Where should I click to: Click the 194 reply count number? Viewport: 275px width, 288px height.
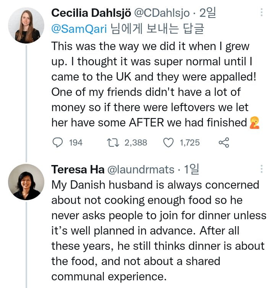[x=76, y=142]
